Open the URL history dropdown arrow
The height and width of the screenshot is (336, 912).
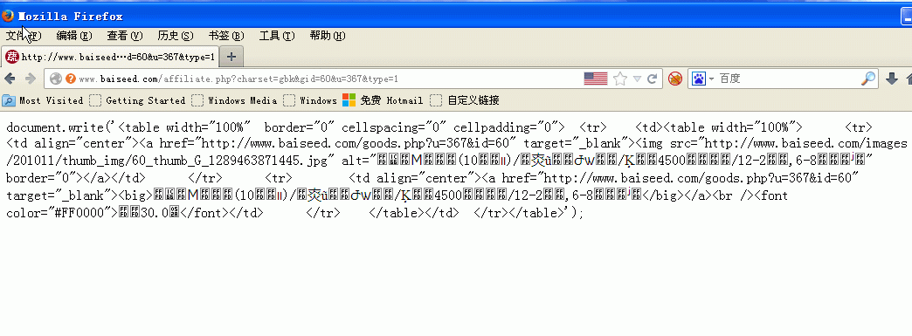coord(637,79)
